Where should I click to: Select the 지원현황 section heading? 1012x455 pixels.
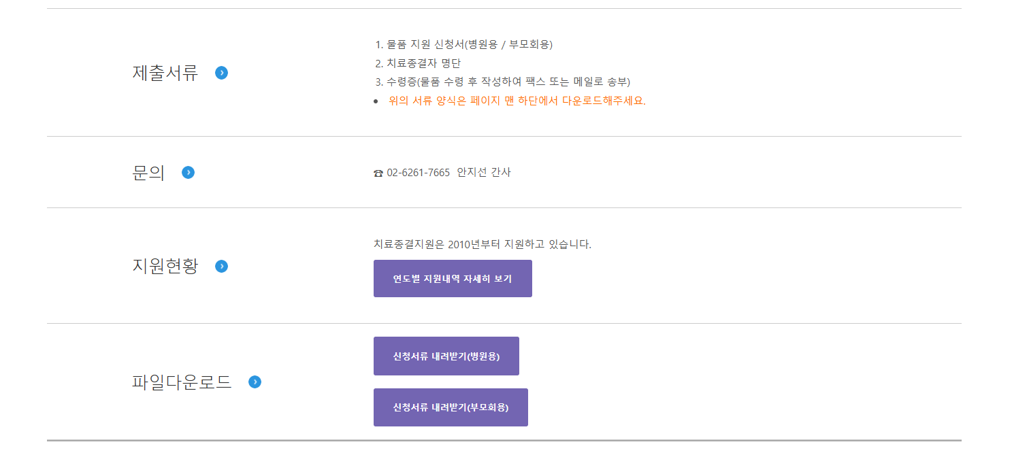click(165, 266)
